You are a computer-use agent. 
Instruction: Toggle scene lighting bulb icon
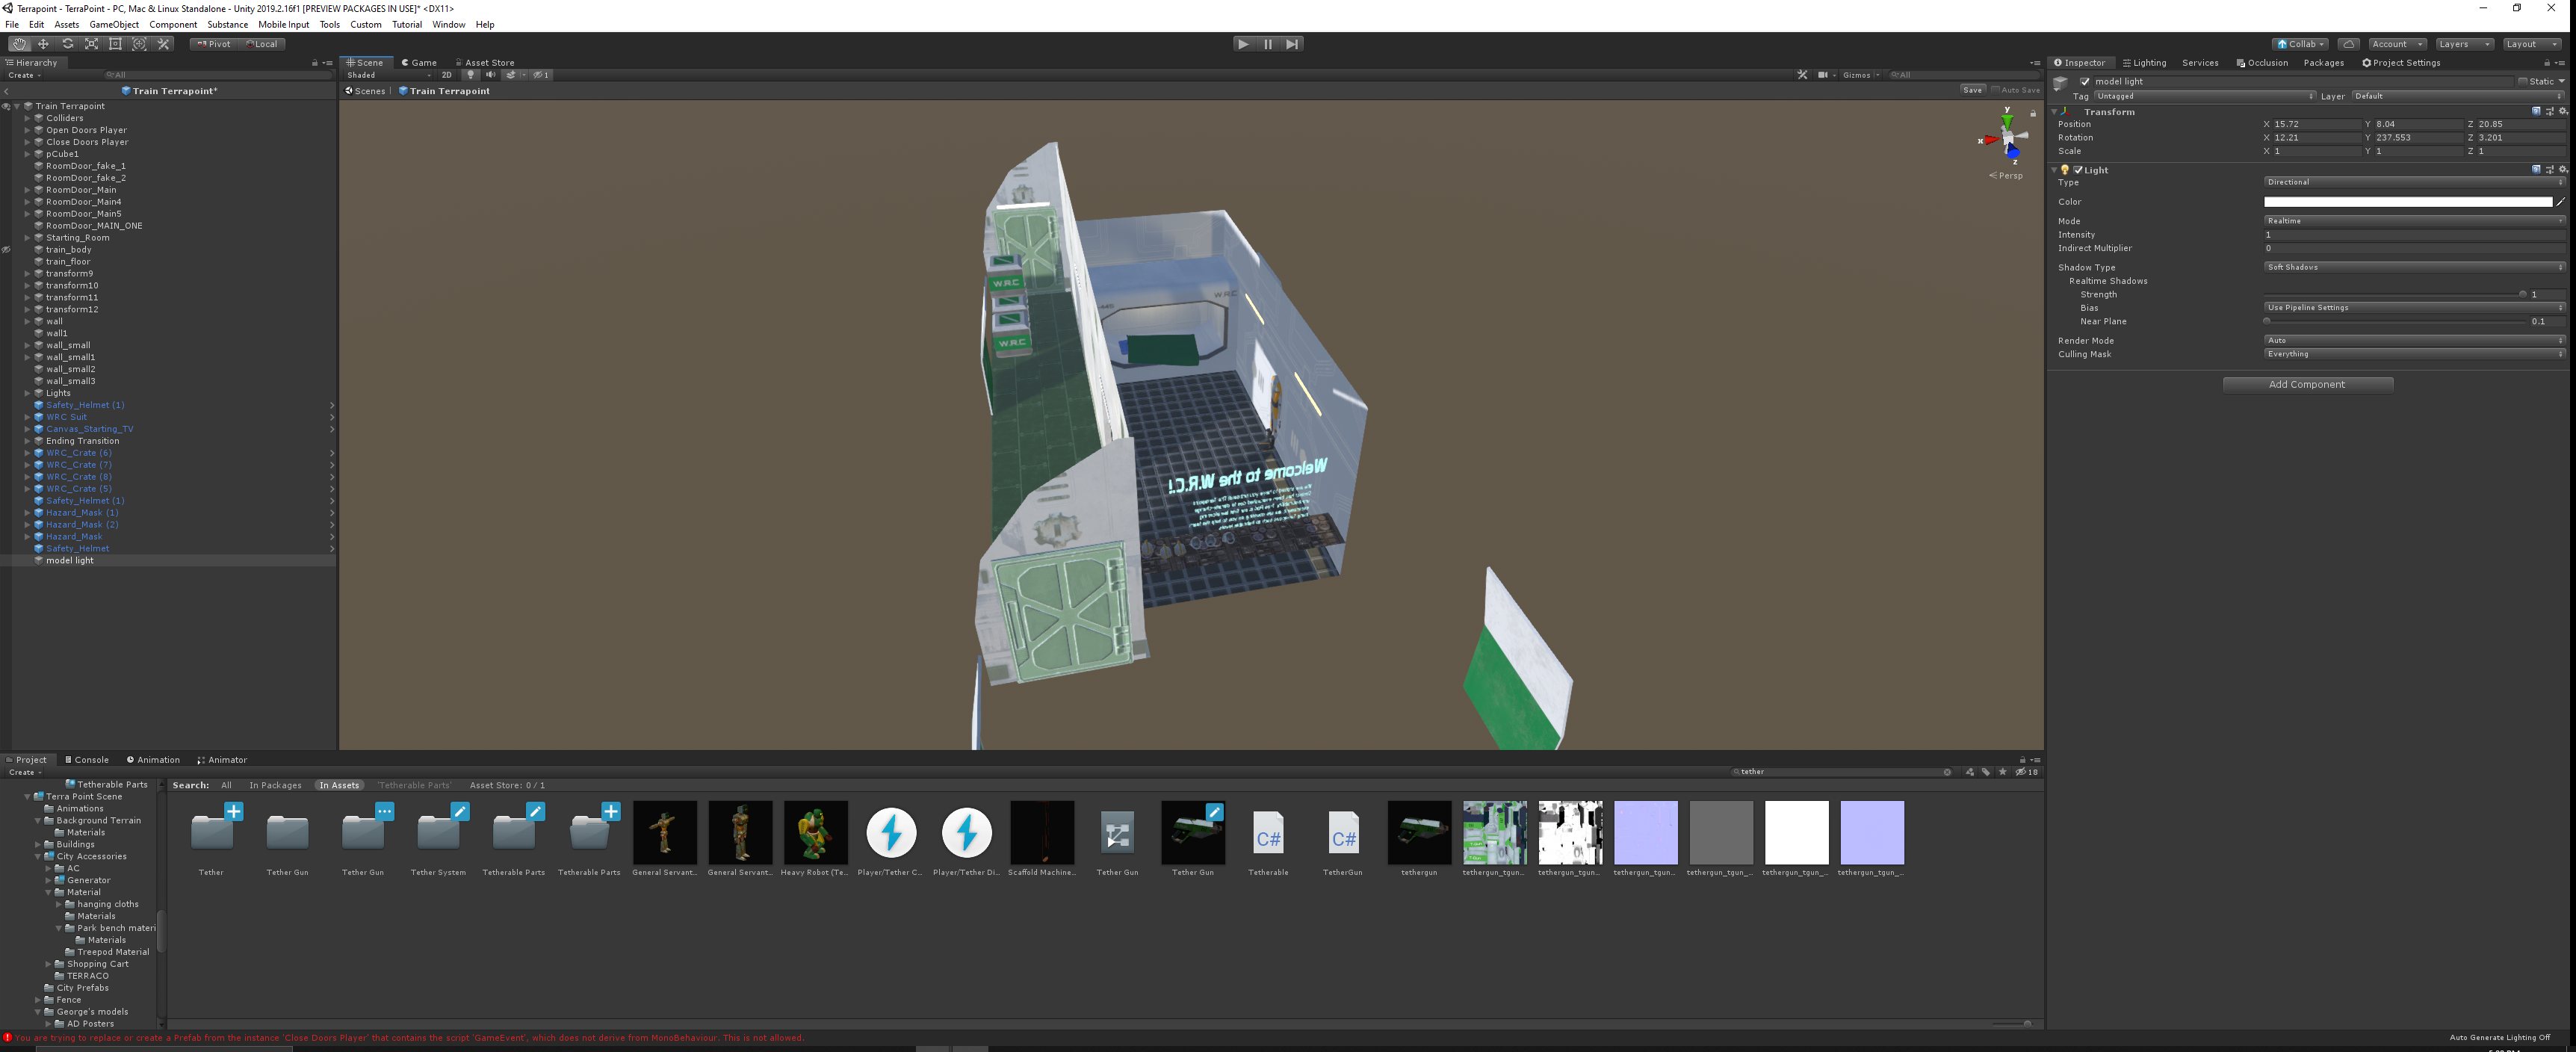pyautogui.click(x=470, y=75)
